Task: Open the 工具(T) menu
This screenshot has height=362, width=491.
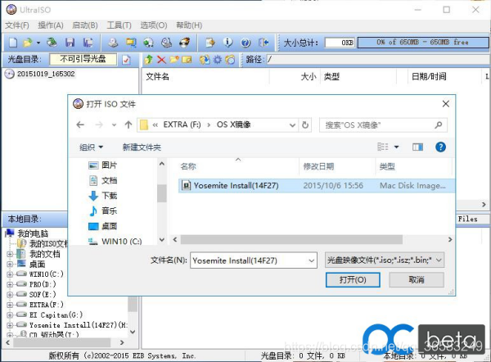Action: click(119, 25)
